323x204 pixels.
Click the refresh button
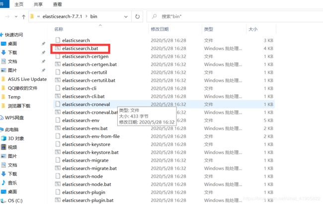click(137, 16)
